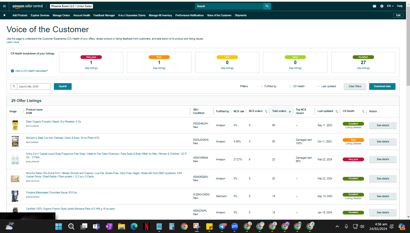The image size is (410, 233).
Task: Open Help in the header
Action: (x=400, y=6)
